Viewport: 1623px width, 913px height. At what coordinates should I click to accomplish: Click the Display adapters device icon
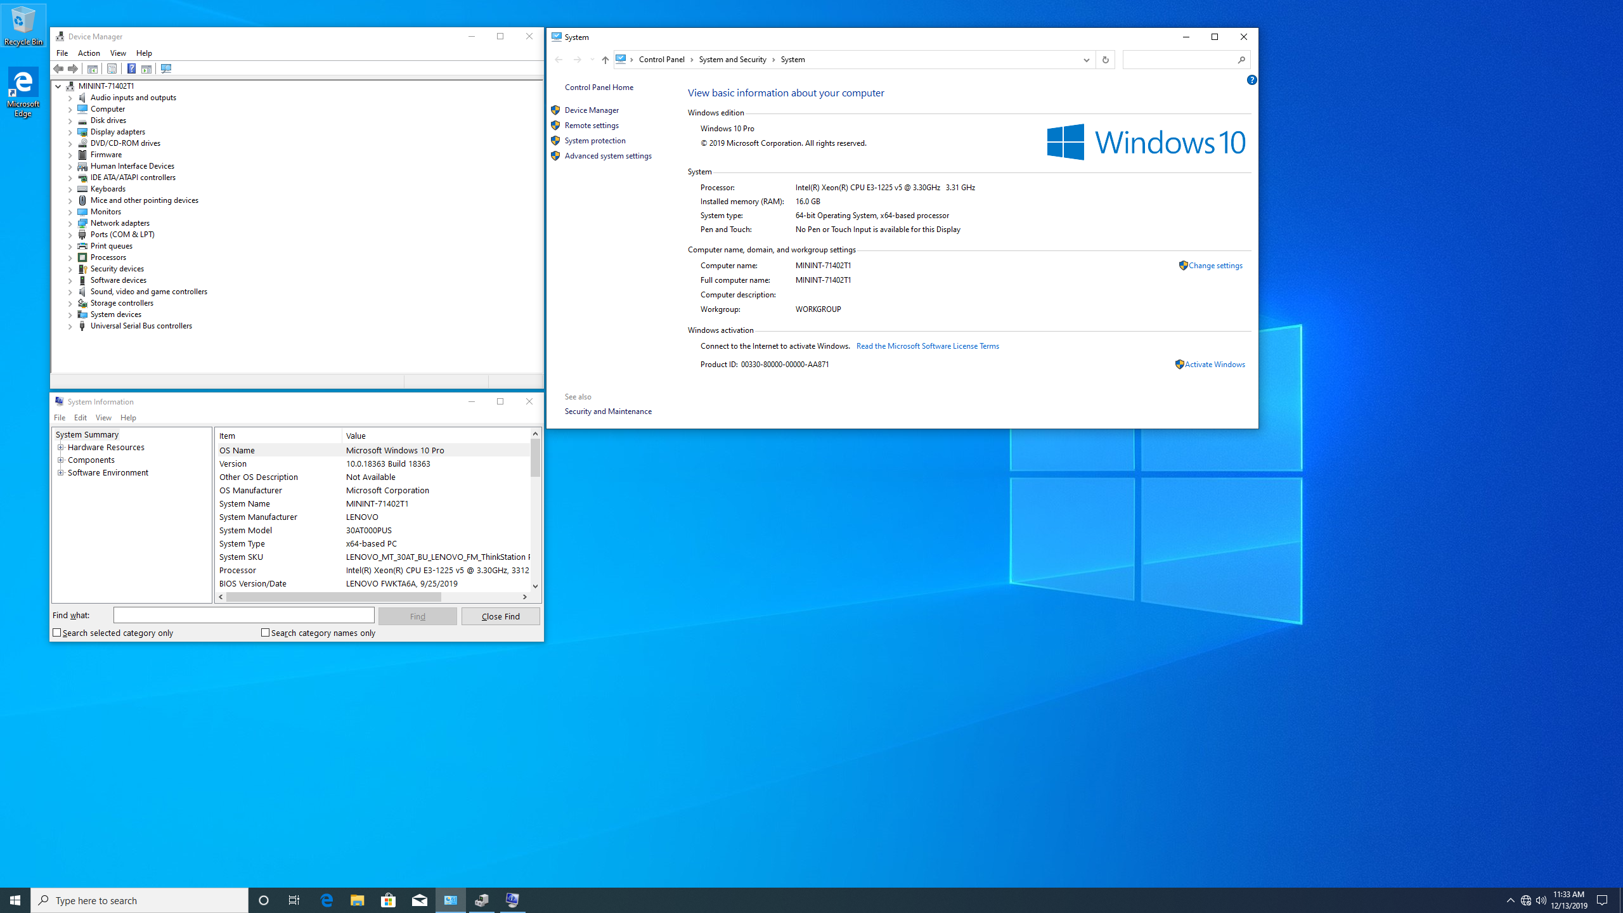(82, 132)
